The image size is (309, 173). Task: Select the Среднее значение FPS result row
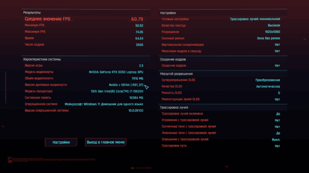[x=84, y=19]
